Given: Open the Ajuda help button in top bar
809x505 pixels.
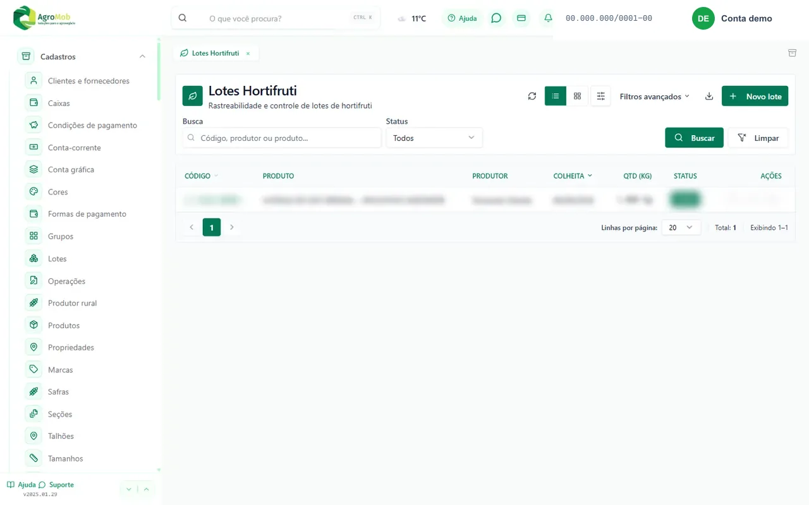Looking at the screenshot, I should (463, 18).
